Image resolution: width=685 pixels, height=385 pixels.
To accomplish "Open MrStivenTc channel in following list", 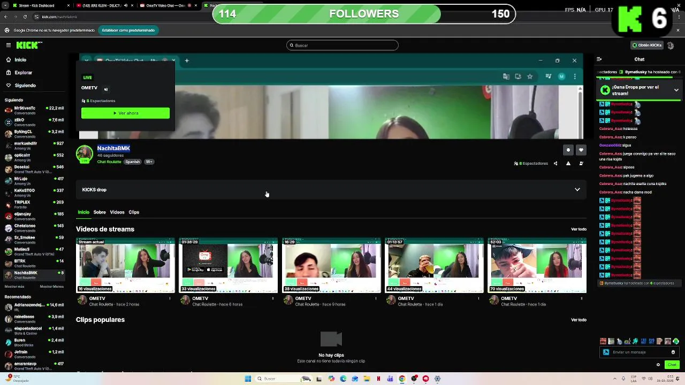I will 34,110.
